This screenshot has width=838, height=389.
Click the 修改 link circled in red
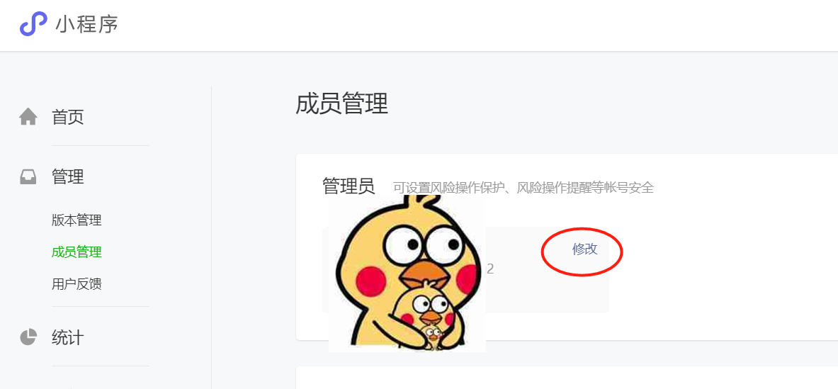point(584,249)
